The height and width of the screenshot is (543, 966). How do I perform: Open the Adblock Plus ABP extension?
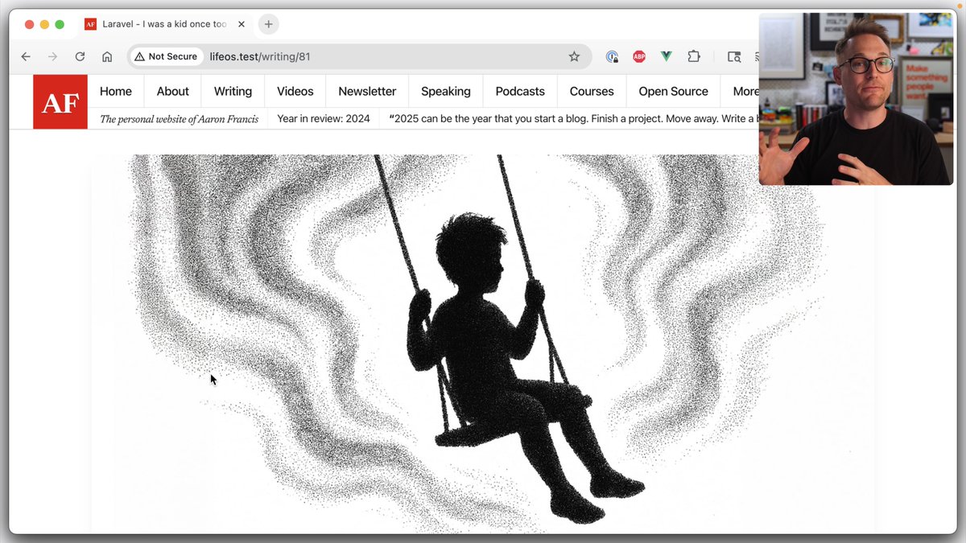pyautogui.click(x=639, y=56)
